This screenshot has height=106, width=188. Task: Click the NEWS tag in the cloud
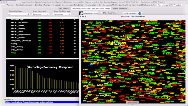click(x=109, y=53)
